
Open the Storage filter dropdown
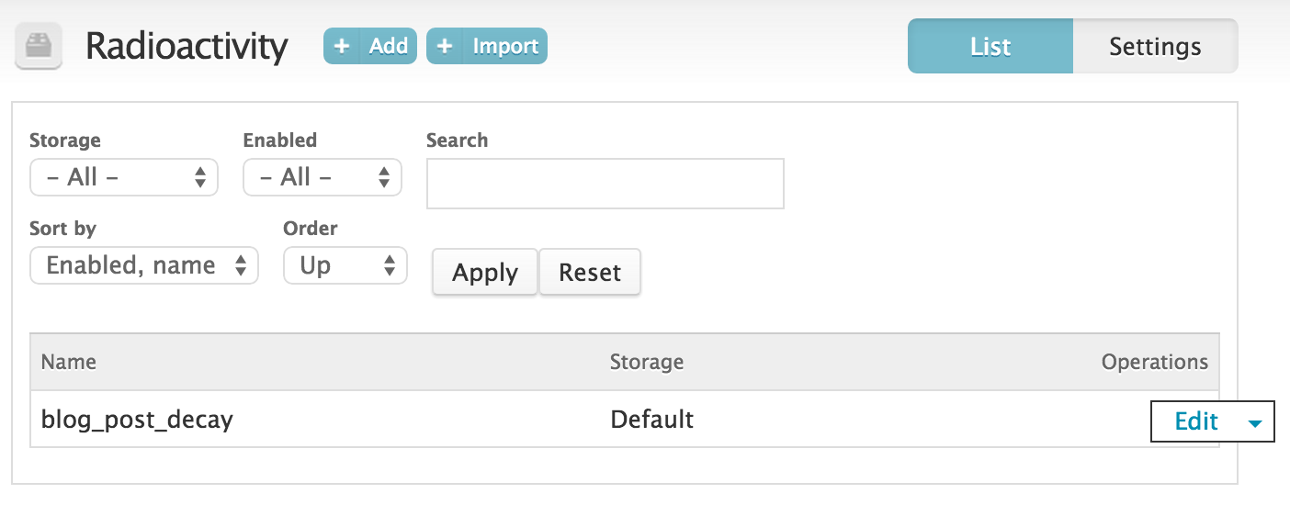(x=124, y=177)
